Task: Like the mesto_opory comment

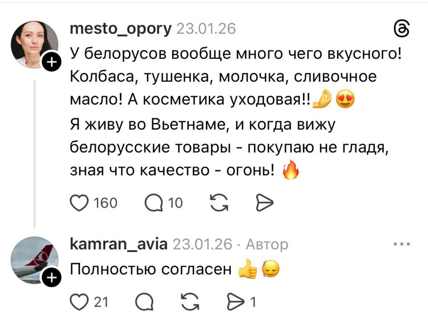Action: 77,203
